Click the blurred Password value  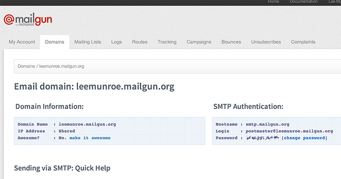click(263, 138)
